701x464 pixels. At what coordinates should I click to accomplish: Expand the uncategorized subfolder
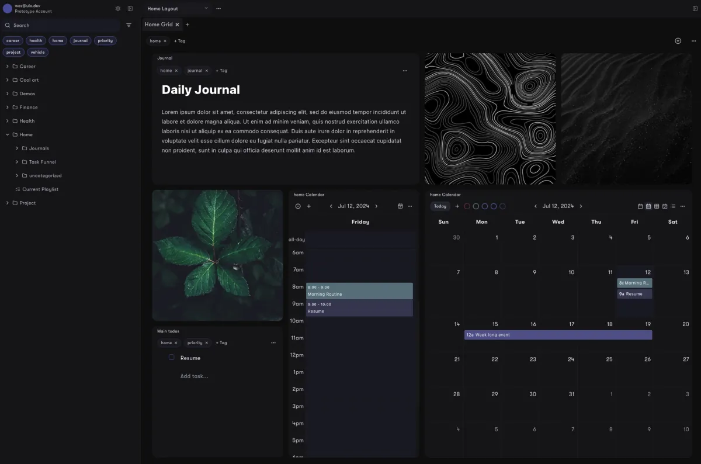(x=17, y=175)
